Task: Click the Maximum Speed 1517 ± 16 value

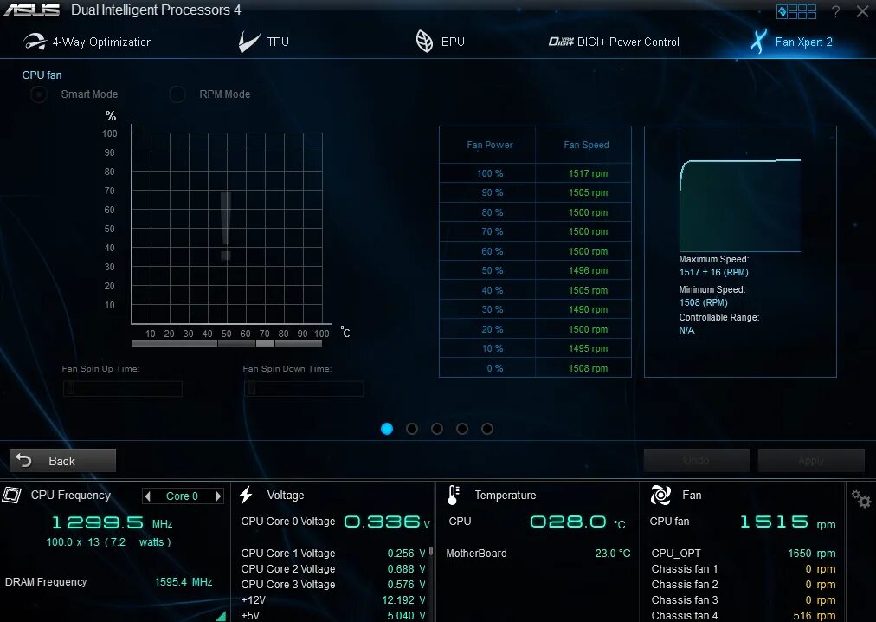Action: coord(713,272)
